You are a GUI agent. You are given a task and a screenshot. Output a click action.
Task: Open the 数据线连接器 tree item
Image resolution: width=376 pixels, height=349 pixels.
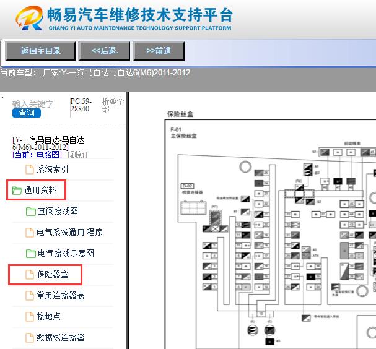click(x=61, y=337)
